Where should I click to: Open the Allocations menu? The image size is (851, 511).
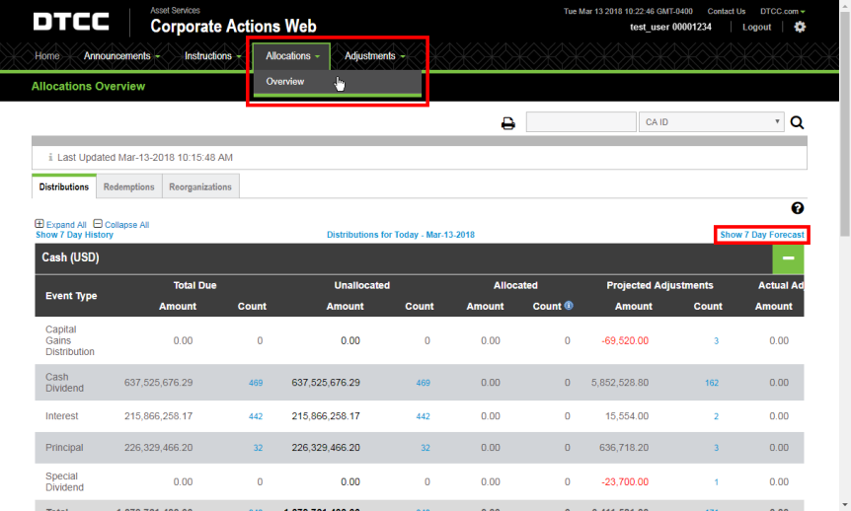292,56
